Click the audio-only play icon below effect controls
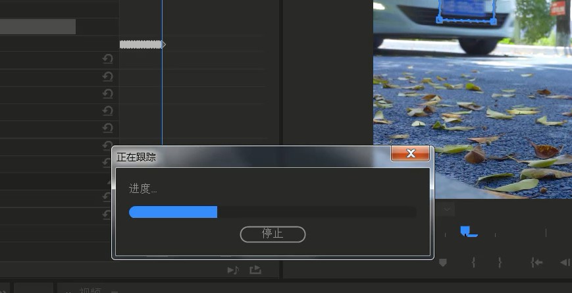Image resolution: width=572 pixels, height=293 pixels. 233,270
